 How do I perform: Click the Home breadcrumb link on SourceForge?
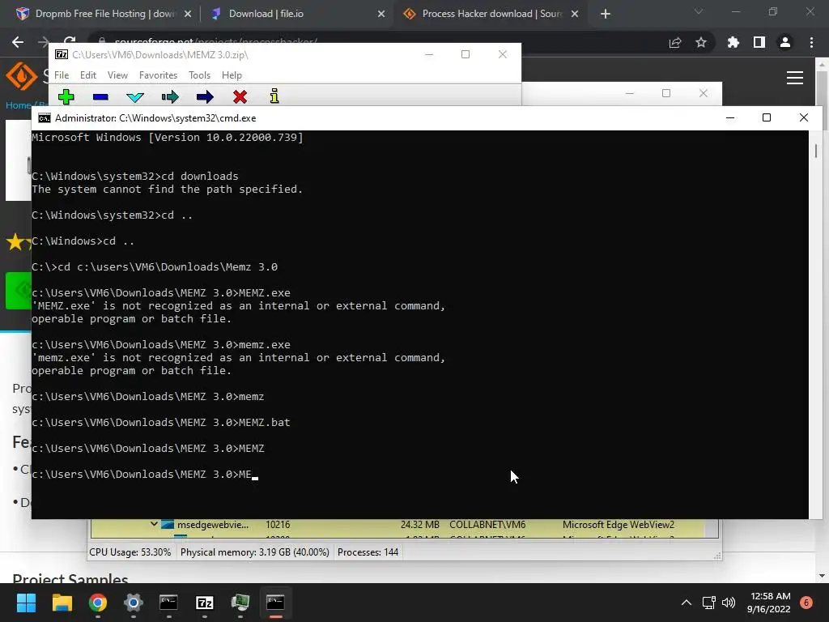click(x=18, y=105)
